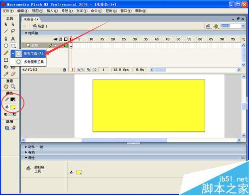The height and width of the screenshot is (195, 249).
Task: Enable onion skin
Action: click(78, 70)
